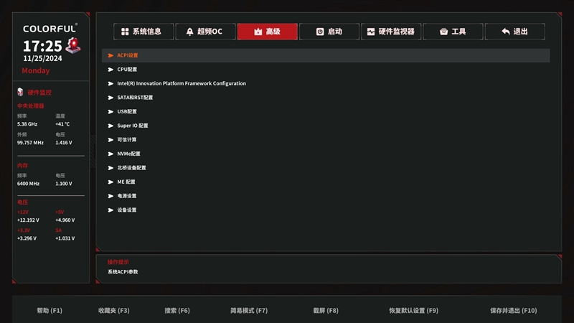Open the 退出 tab

pyautogui.click(x=514, y=32)
